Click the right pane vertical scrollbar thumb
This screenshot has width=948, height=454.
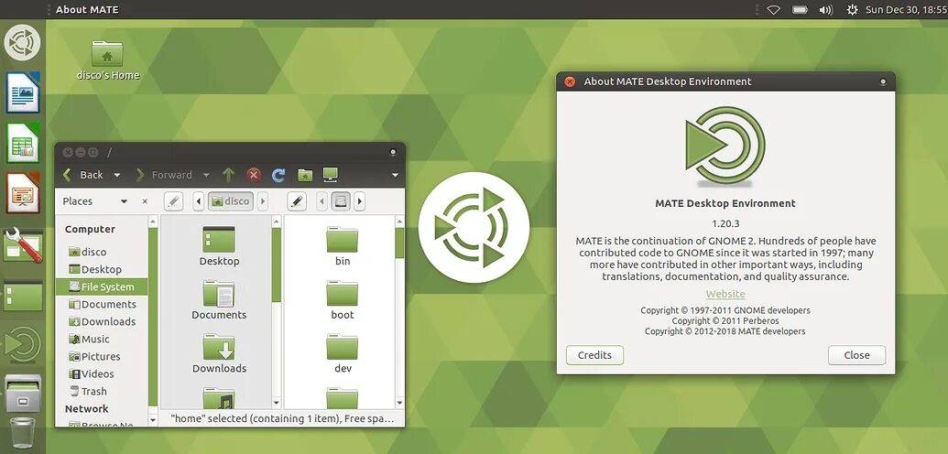point(399,243)
